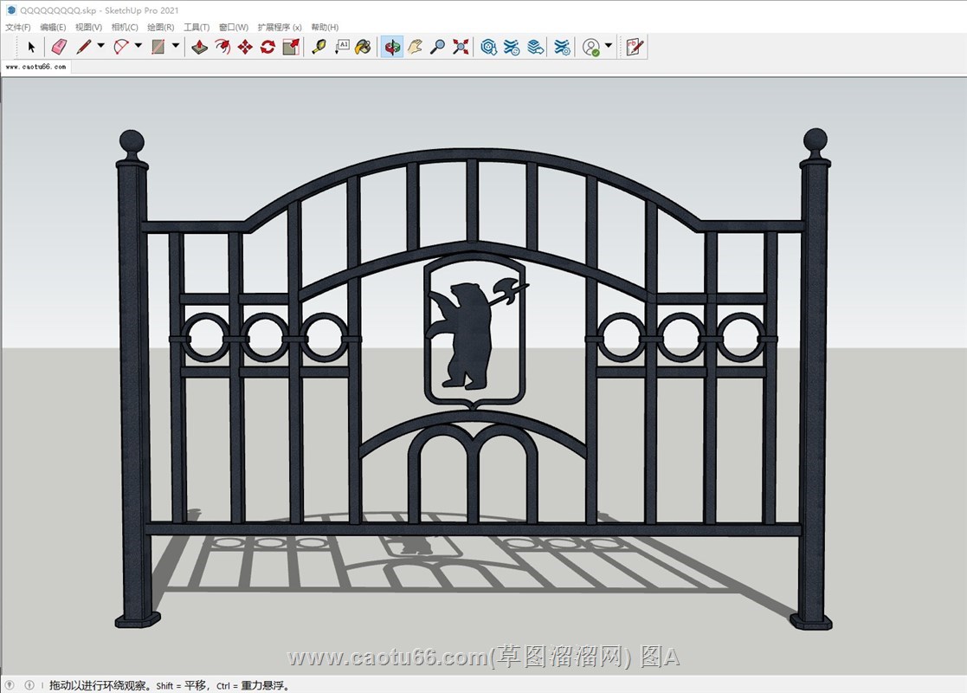Expand the Rectangle shape tool dropdown

[x=176, y=47]
